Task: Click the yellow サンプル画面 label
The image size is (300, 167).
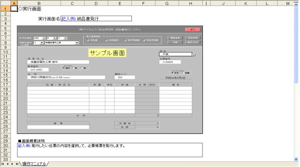Action: pyautogui.click(x=107, y=53)
